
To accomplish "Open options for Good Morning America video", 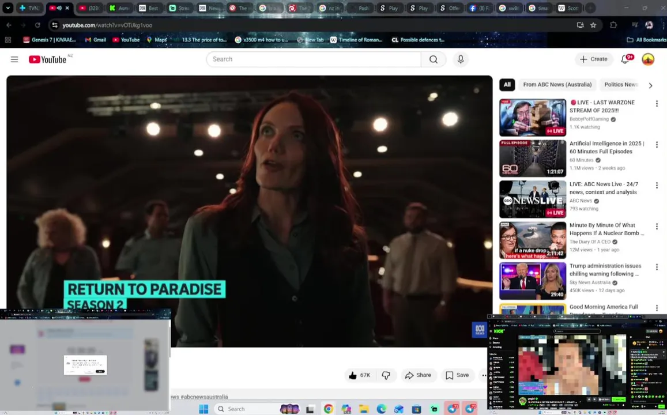I will [x=657, y=308].
